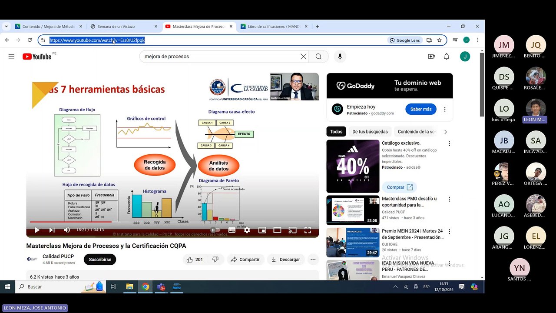Image resolution: width=556 pixels, height=313 pixels.
Task: Open the Chrome three-dot menu
Action: 477,40
